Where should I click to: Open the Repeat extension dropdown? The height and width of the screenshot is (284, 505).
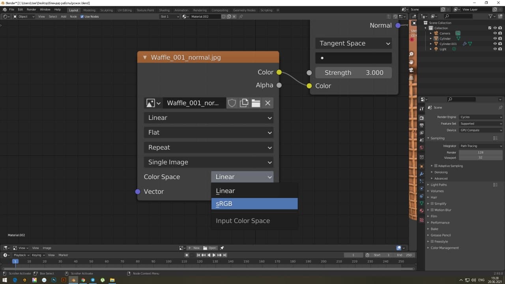click(x=209, y=147)
